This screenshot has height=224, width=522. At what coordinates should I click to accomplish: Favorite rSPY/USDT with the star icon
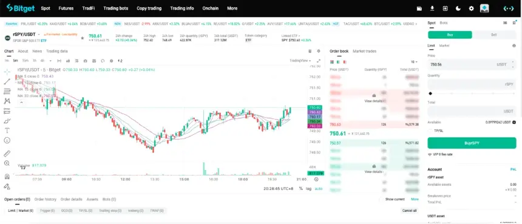click(x=82, y=38)
